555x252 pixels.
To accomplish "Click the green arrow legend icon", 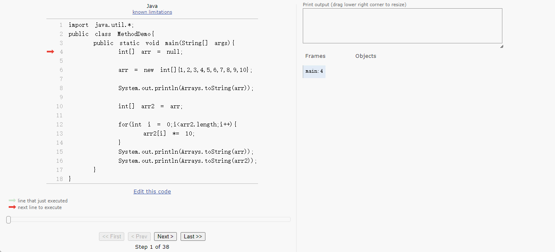I will [x=12, y=201].
